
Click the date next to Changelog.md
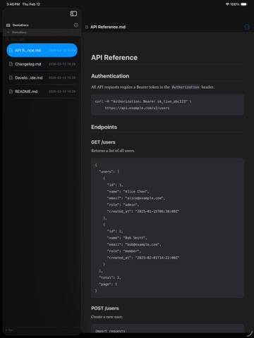point(62,64)
